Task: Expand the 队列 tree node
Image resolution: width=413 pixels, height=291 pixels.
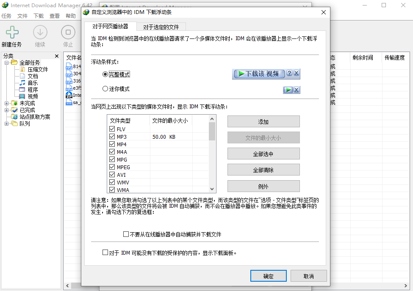Action: pos(7,124)
